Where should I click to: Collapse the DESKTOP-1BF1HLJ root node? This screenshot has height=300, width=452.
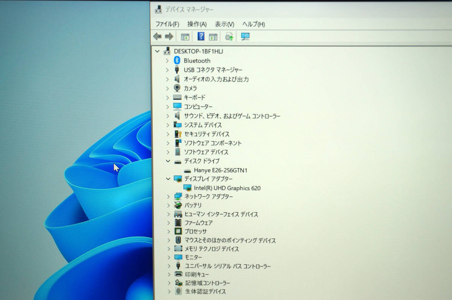[x=157, y=51]
